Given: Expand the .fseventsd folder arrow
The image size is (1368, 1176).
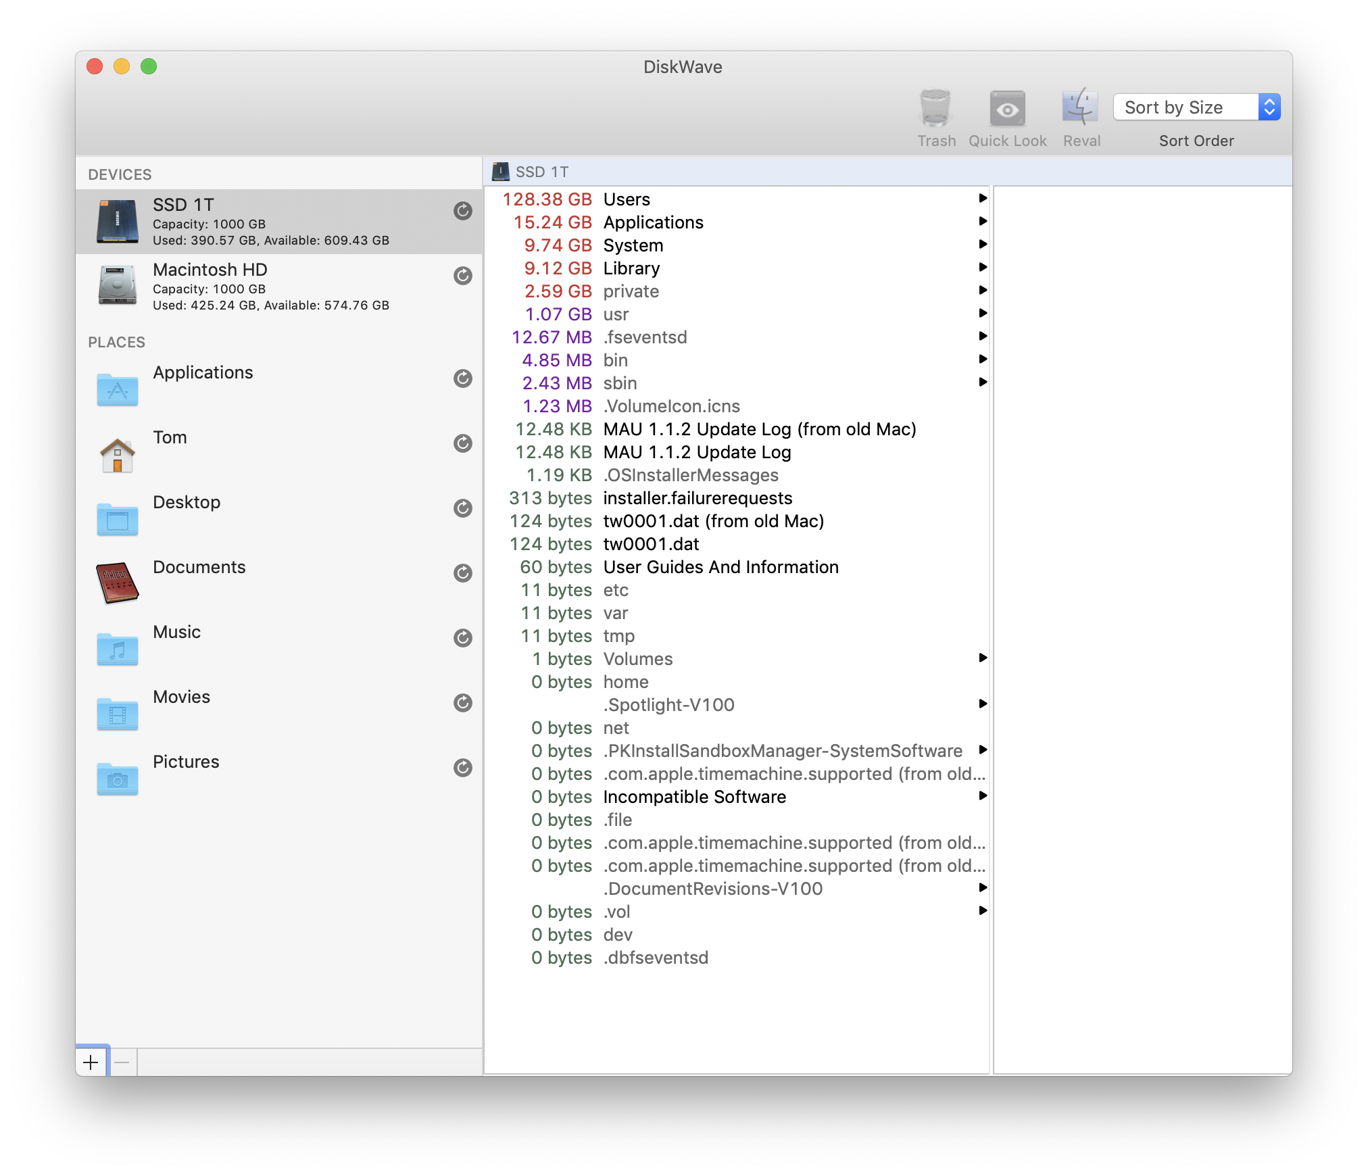Looking at the screenshot, I should click(983, 336).
